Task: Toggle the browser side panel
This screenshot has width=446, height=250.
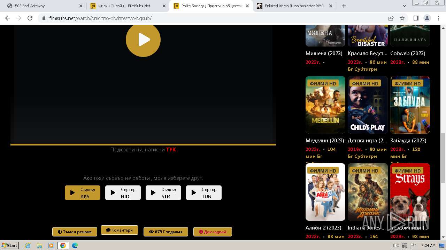Action: [x=416, y=18]
